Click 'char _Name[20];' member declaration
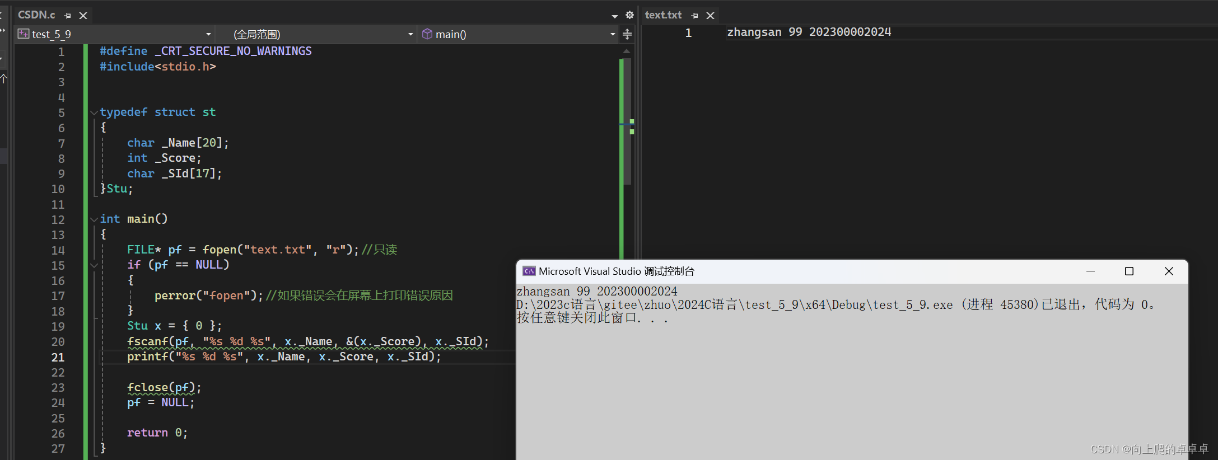 [178, 143]
